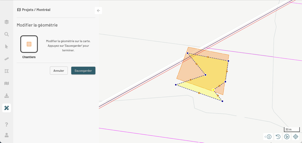
Task: Click the circled cursor map button
Action: (x=287, y=137)
